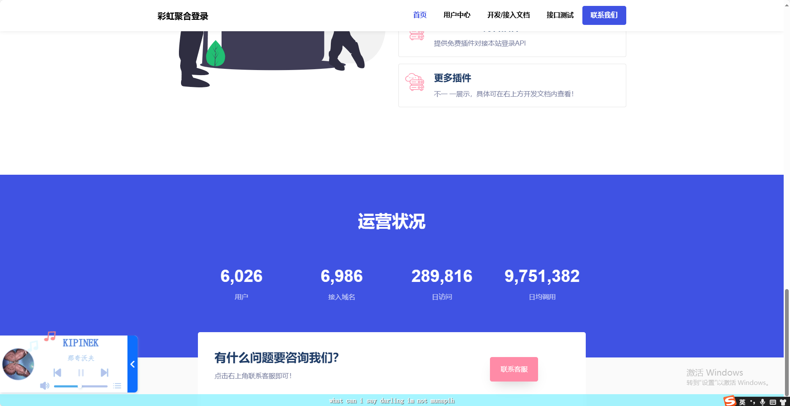
Task: Click the soft keyboard icon in the taskbar
Action: pos(772,401)
